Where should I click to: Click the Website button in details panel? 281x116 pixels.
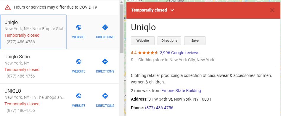coord(143,41)
